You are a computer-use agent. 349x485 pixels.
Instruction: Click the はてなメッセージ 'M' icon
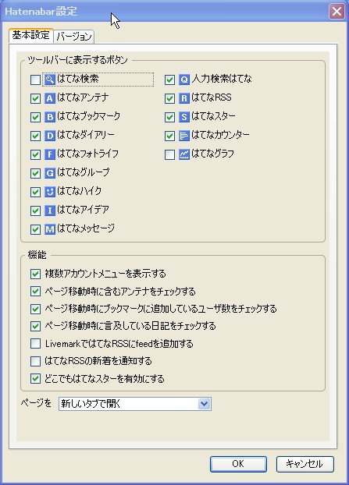click(49, 229)
